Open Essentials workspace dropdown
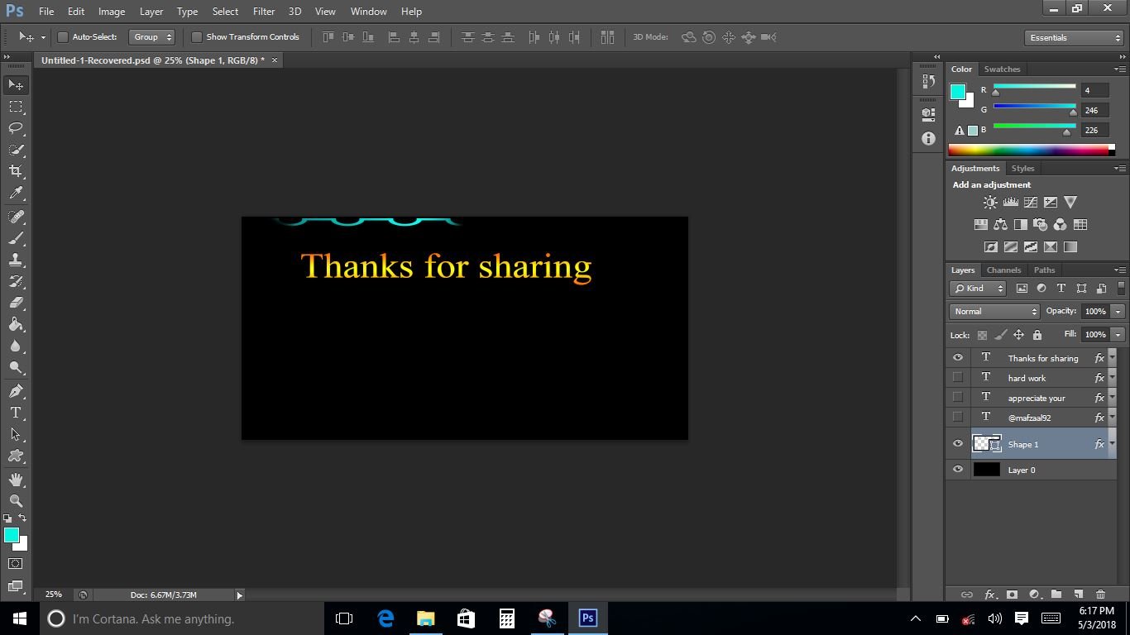The height and width of the screenshot is (635, 1130). 1074,38
